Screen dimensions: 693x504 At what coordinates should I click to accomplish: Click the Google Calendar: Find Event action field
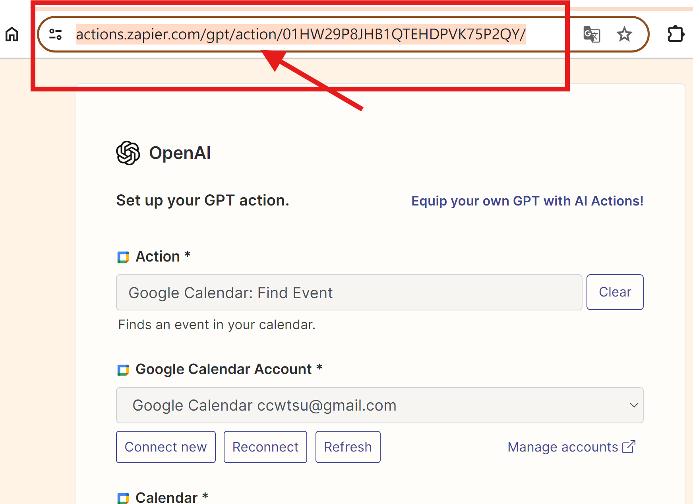[x=349, y=293]
